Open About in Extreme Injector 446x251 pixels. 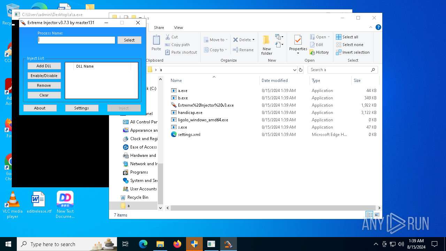pos(40,108)
